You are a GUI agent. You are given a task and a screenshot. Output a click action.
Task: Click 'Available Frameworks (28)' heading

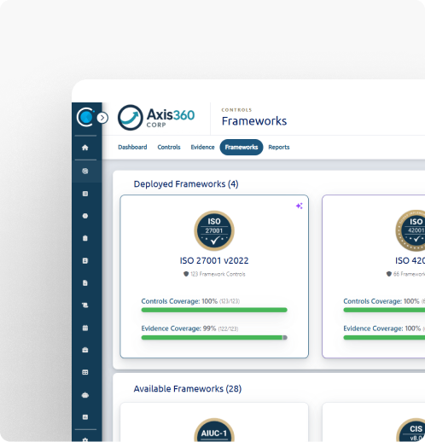[x=188, y=389]
